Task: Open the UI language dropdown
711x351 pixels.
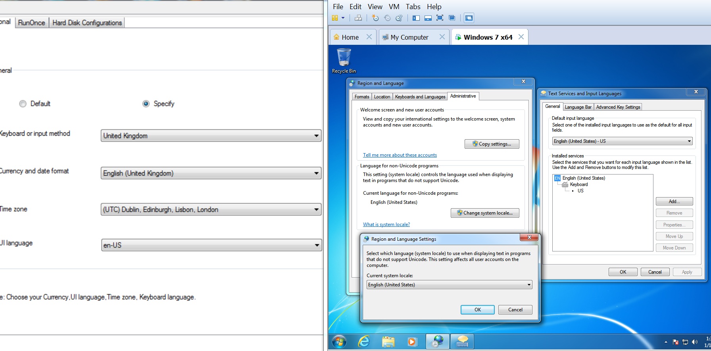Action: [211, 245]
